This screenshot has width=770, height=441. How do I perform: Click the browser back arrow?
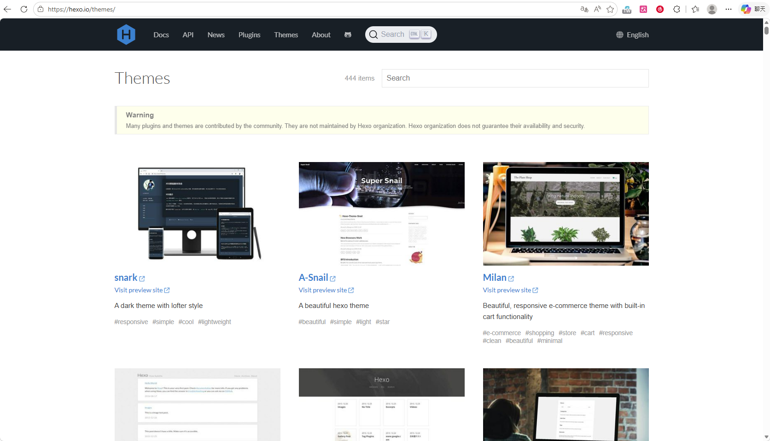click(7, 9)
